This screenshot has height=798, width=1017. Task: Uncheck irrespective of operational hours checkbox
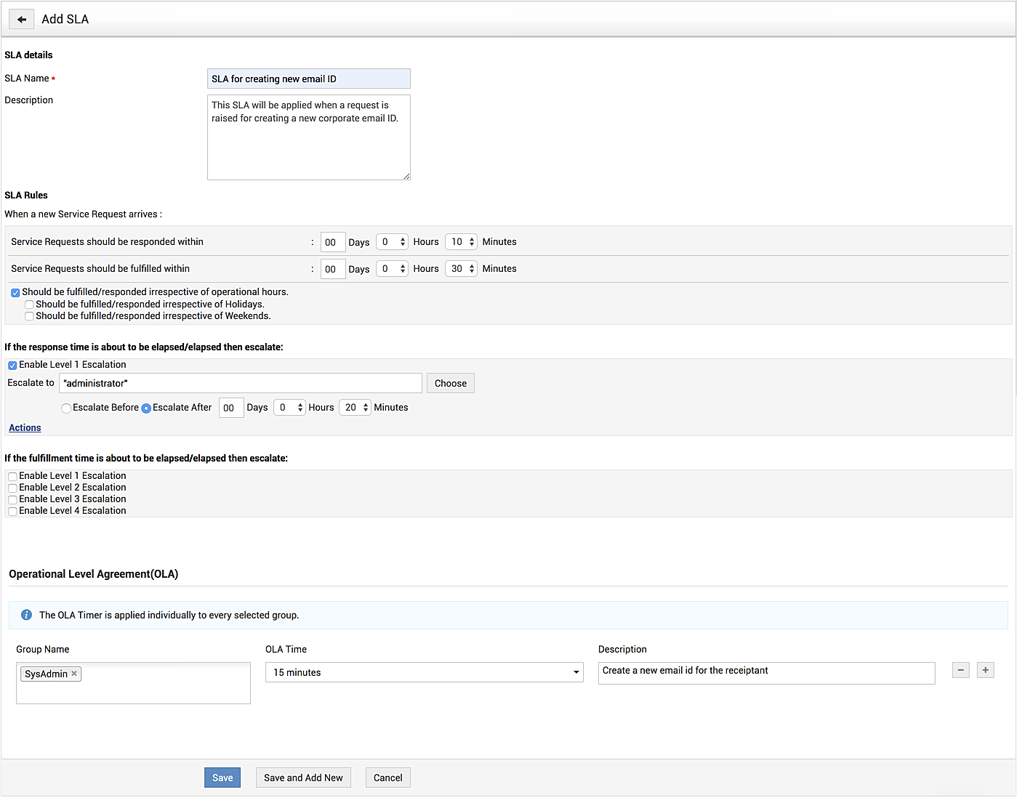click(x=15, y=293)
